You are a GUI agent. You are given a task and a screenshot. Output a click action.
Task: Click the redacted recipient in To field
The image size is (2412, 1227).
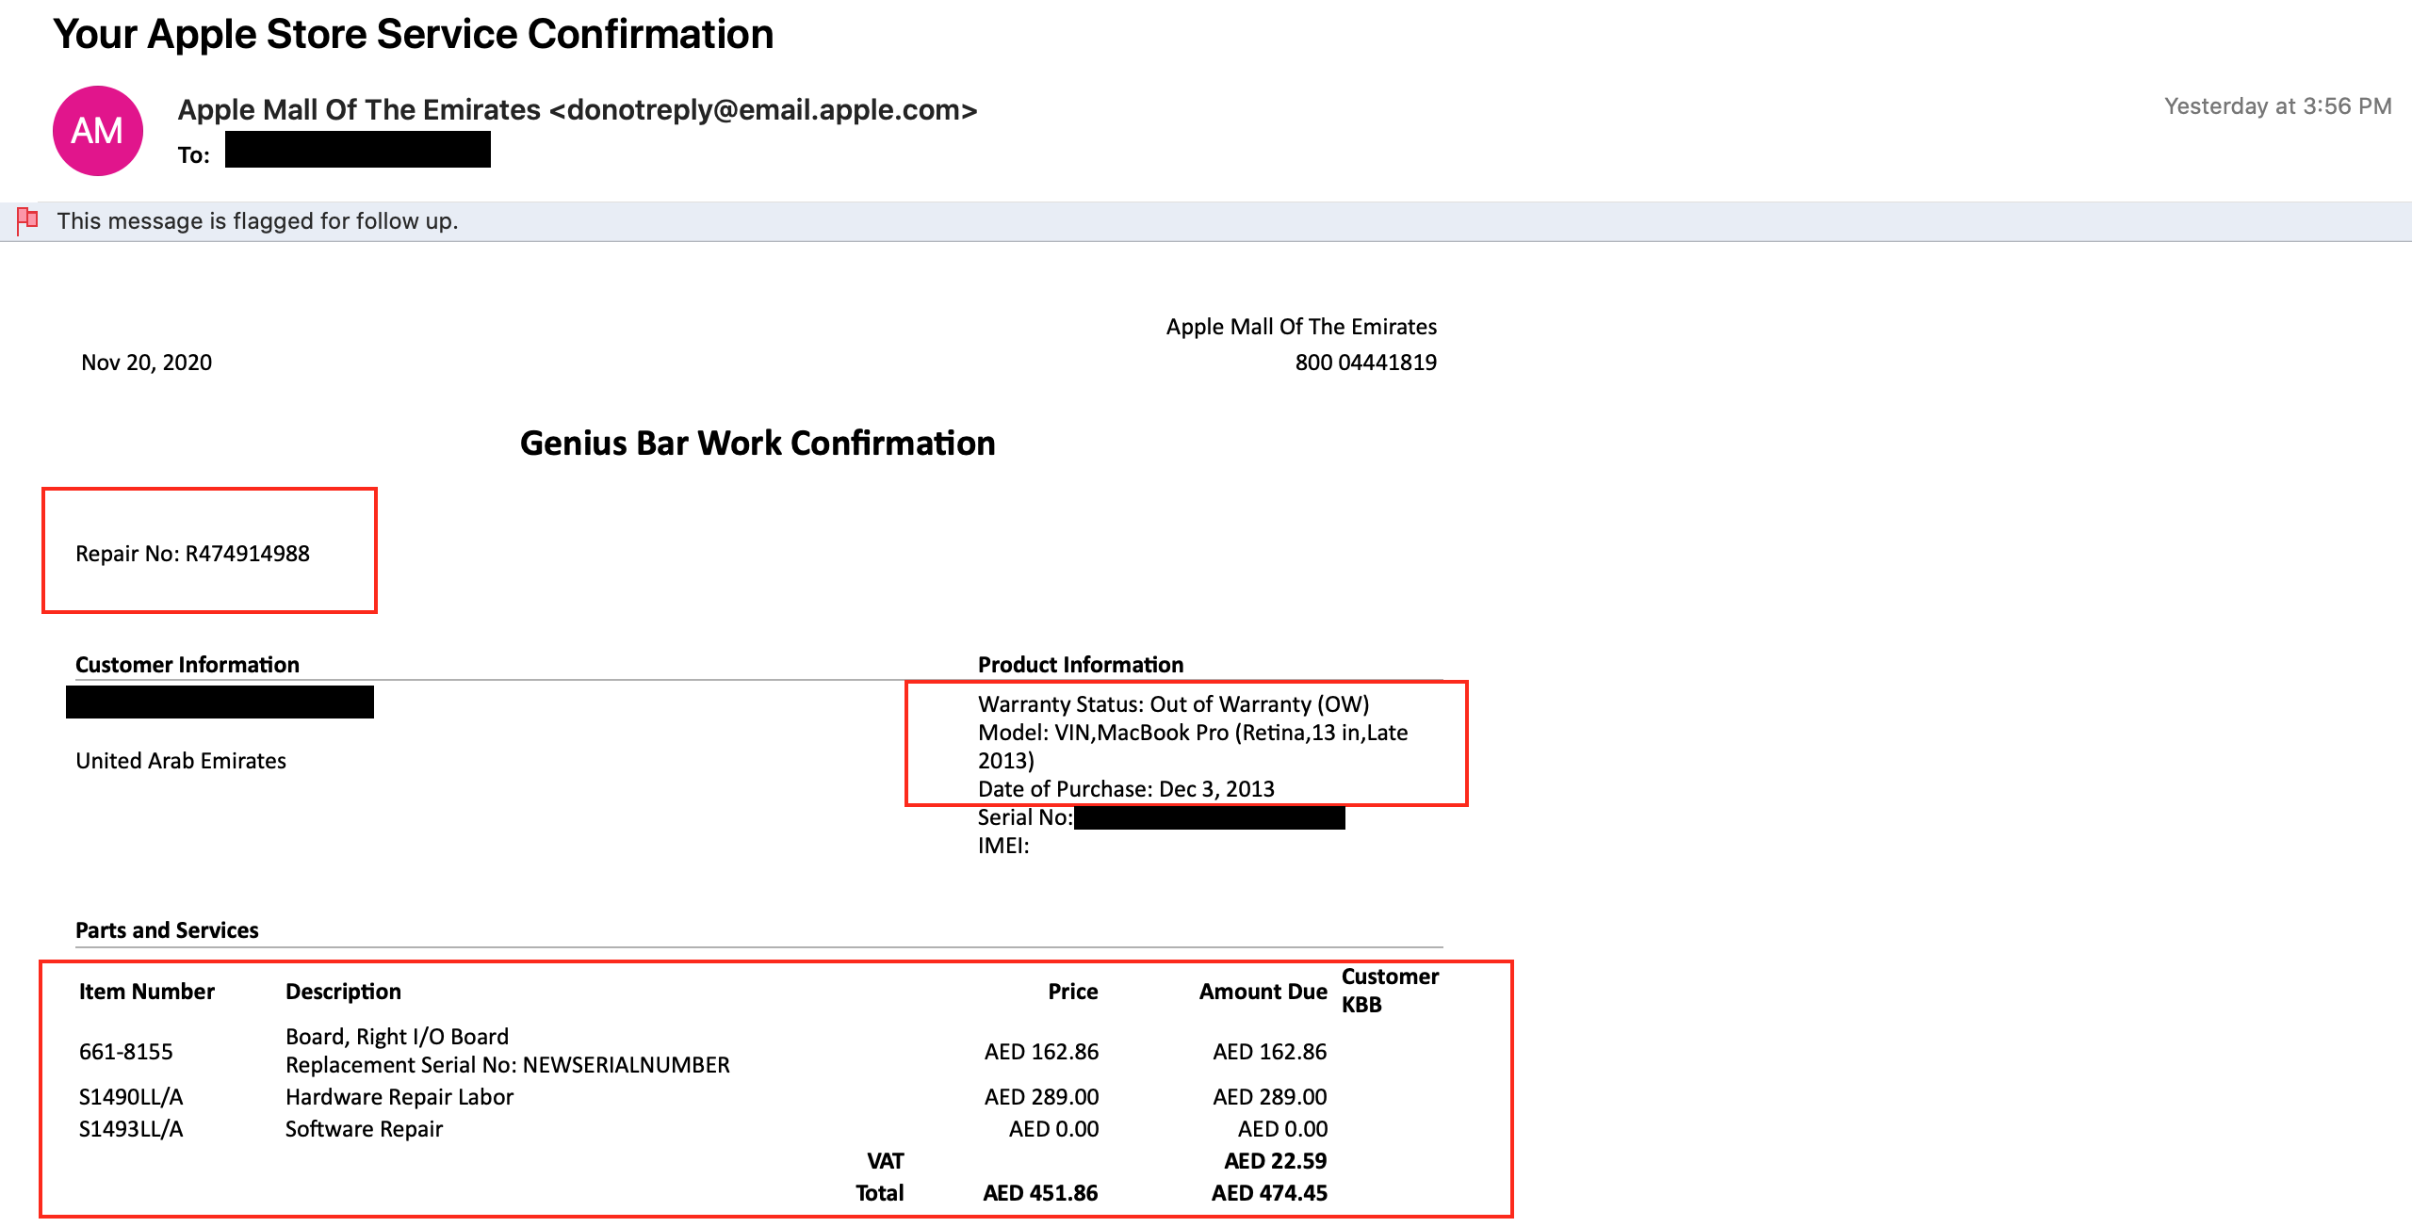point(357,151)
